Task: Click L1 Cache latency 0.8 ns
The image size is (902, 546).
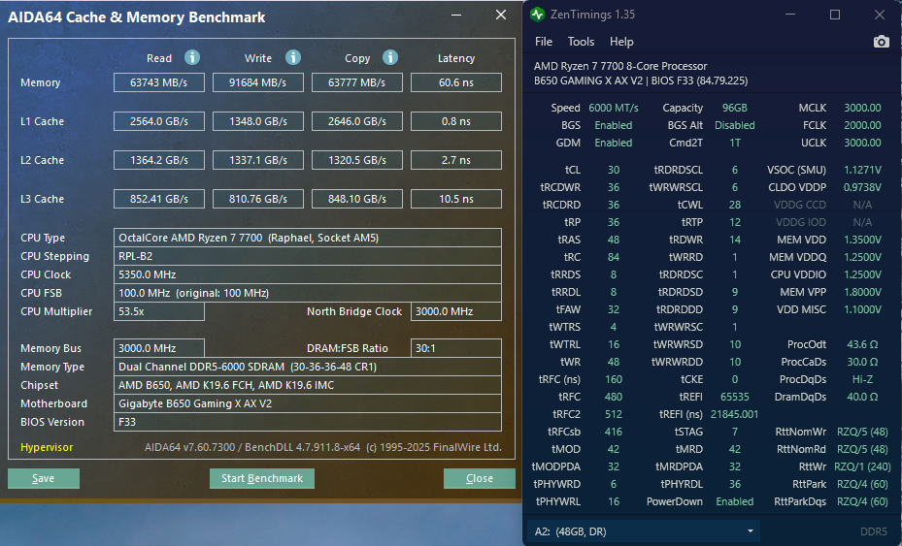Action: point(456,121)
